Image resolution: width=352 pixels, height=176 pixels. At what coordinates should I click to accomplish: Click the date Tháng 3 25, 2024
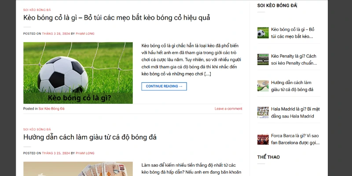[x=56, y=153]
